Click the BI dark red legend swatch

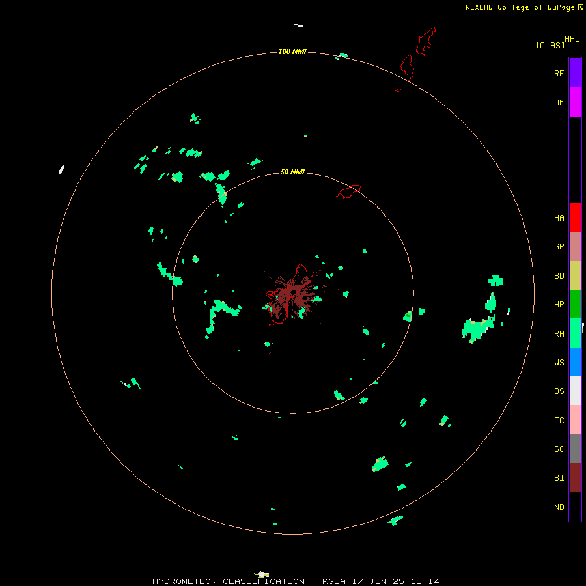point(575,477)
